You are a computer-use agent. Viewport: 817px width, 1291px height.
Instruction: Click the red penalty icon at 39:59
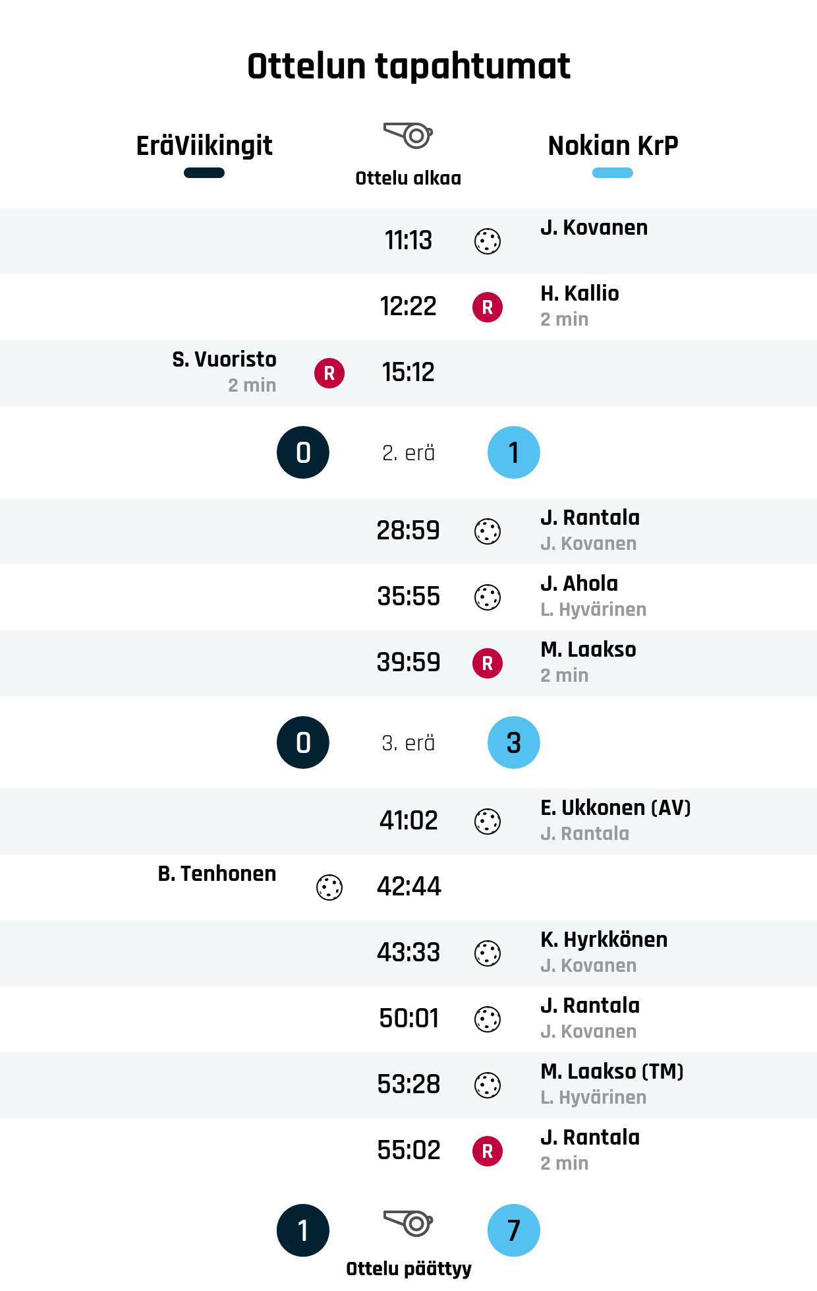click(488, 663)
